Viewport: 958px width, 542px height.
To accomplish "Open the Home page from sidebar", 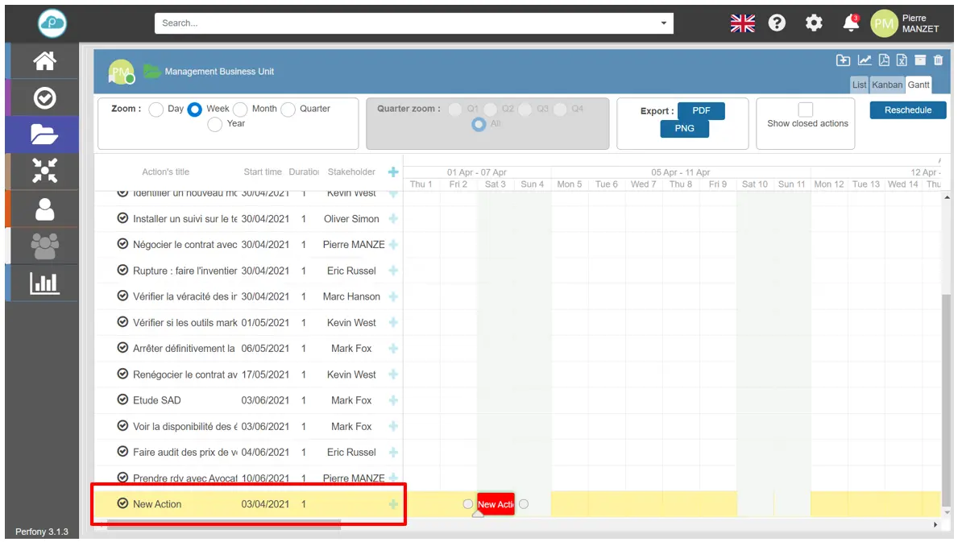I will (x=44, y=60).
